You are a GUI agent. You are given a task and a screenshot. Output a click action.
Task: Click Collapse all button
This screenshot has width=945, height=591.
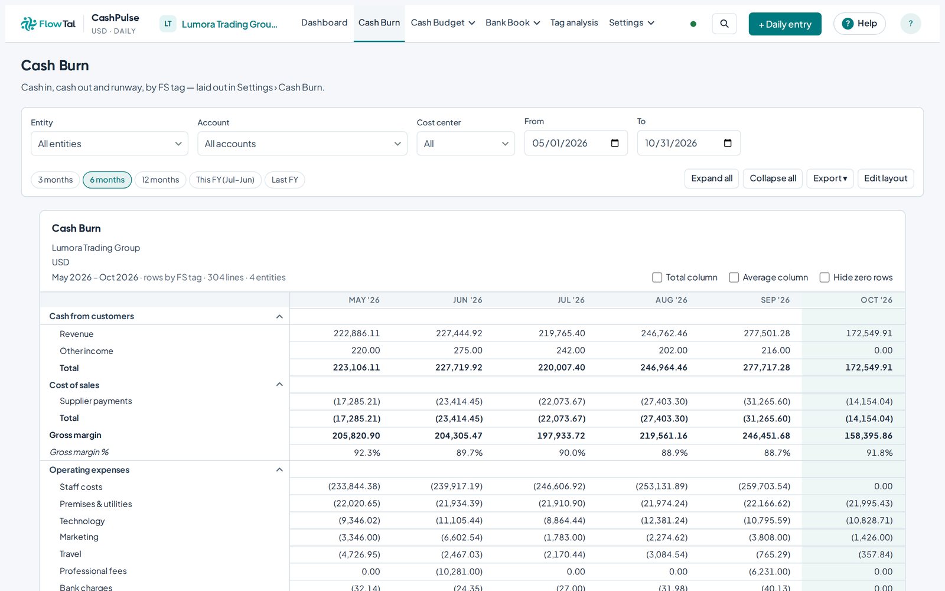pos(773,178)
